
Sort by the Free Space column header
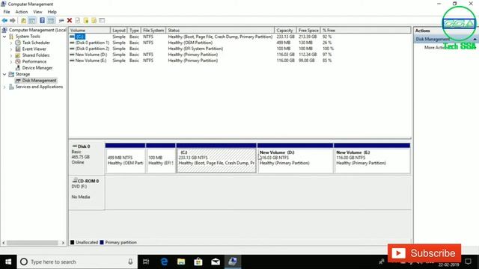pos(308,30)
